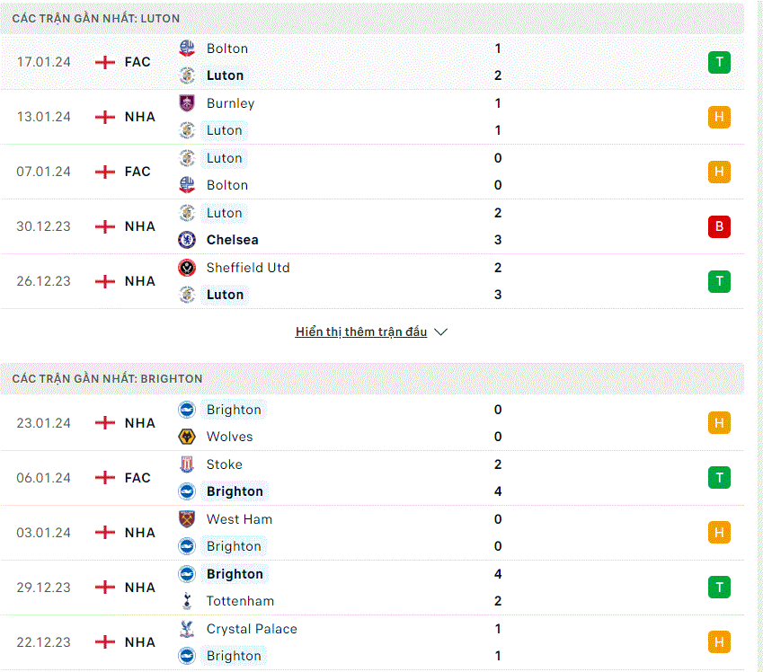The height and width of the screenshot is (672, 763).
Task: Click the green T badge for Bolton-Luton
Action: point(719,62)
